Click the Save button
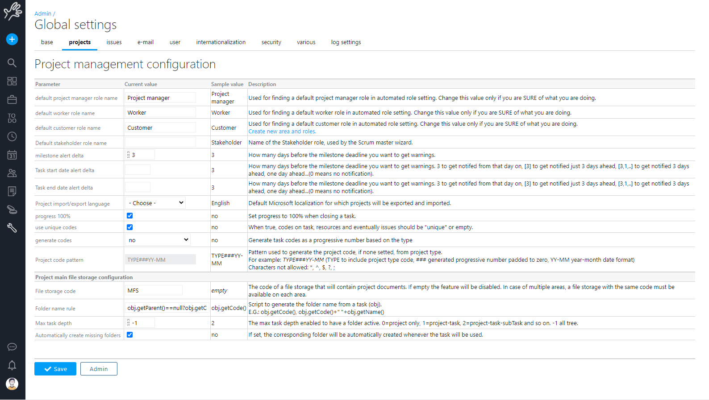Screen dimensions: 709x400 [x=55, y=369]
